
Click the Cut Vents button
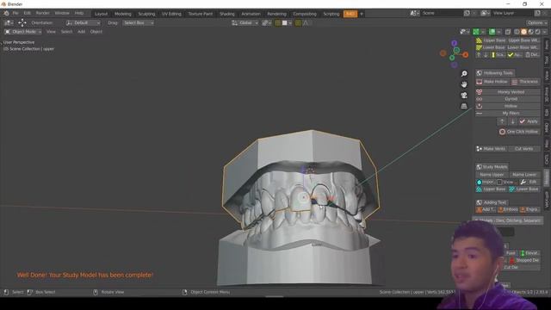(x=524, y=149)
